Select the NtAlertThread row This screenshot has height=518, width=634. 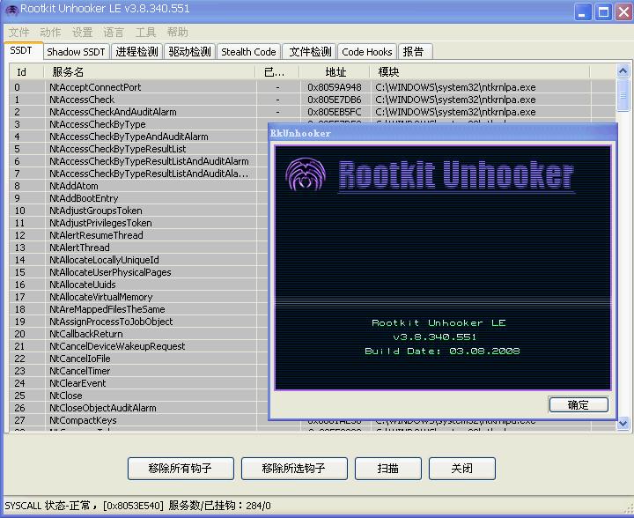click(x=139, y=248)
